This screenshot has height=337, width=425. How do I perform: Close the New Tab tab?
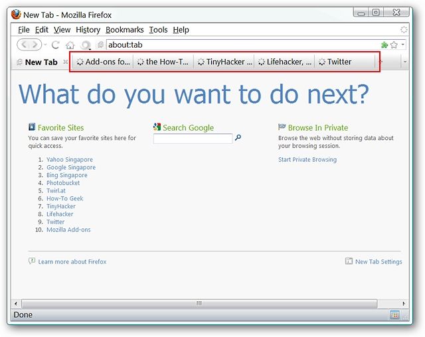tap(65, 62)
